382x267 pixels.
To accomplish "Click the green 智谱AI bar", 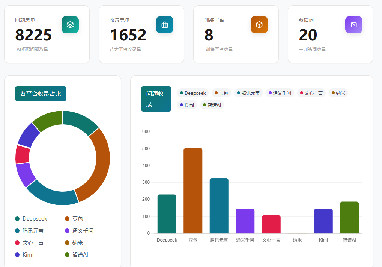I will tap(349, 218).
